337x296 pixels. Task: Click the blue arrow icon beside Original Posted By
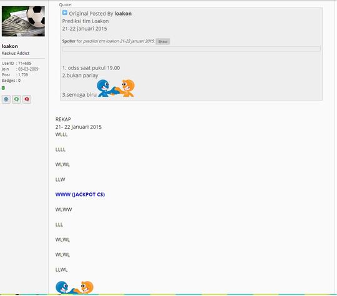pyautogui.click(x=65, y=12)
